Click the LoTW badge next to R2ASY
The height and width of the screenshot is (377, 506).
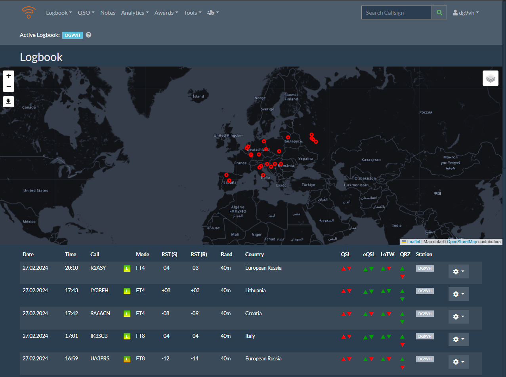point(127,268)
